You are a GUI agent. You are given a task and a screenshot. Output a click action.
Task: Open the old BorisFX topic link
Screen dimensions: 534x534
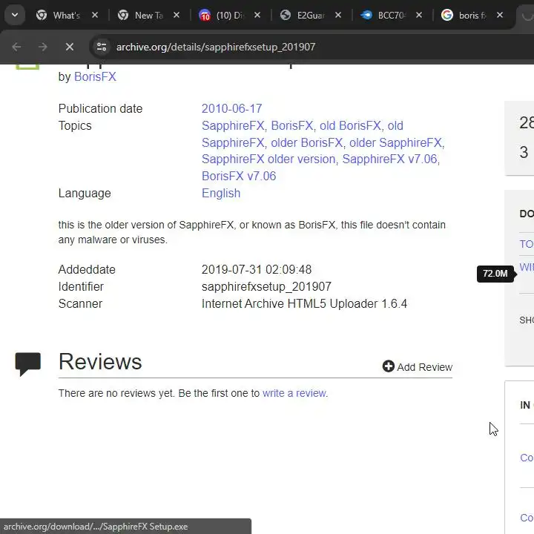(350, 125)
